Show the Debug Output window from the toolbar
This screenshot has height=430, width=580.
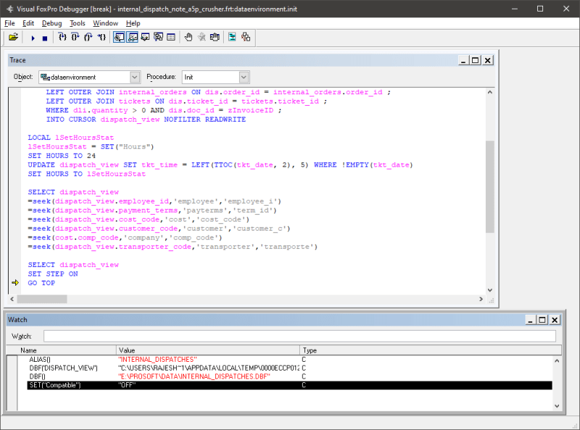(x=171, y=37)
